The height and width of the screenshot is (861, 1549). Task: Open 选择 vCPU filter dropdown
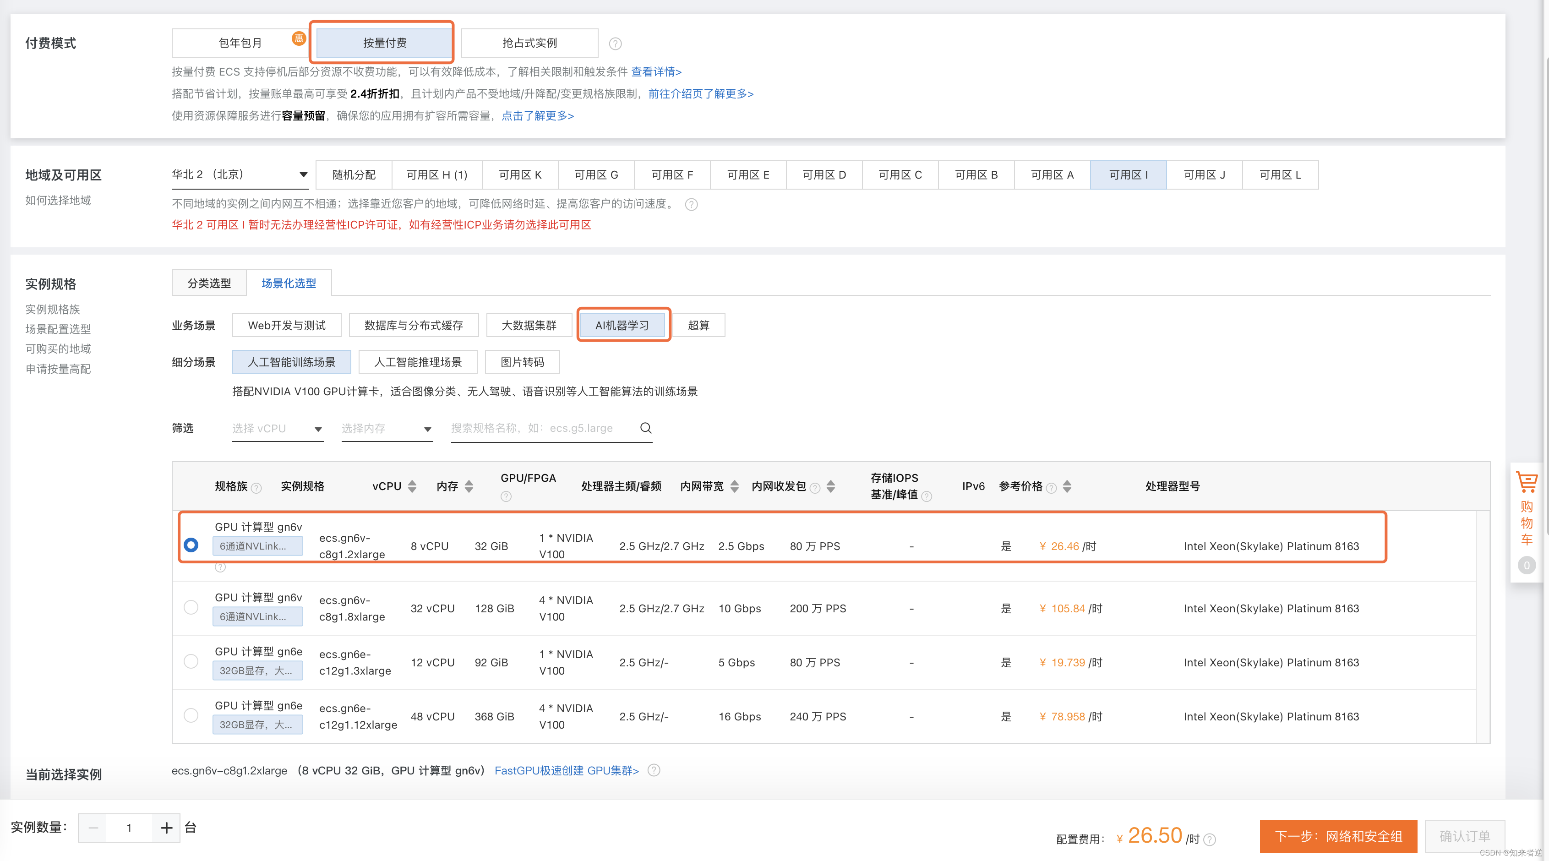click(x=277, y=429)
